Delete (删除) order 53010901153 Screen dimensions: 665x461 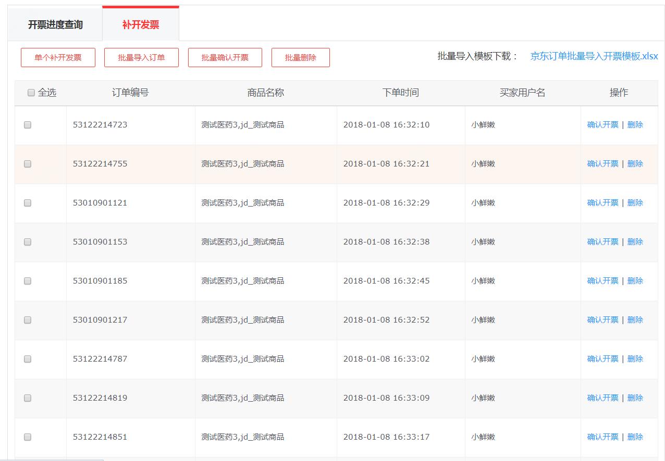635,242
